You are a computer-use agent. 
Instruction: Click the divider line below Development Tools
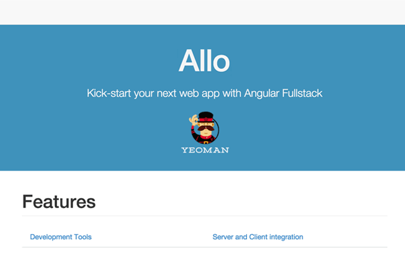[x=204, y=247]
